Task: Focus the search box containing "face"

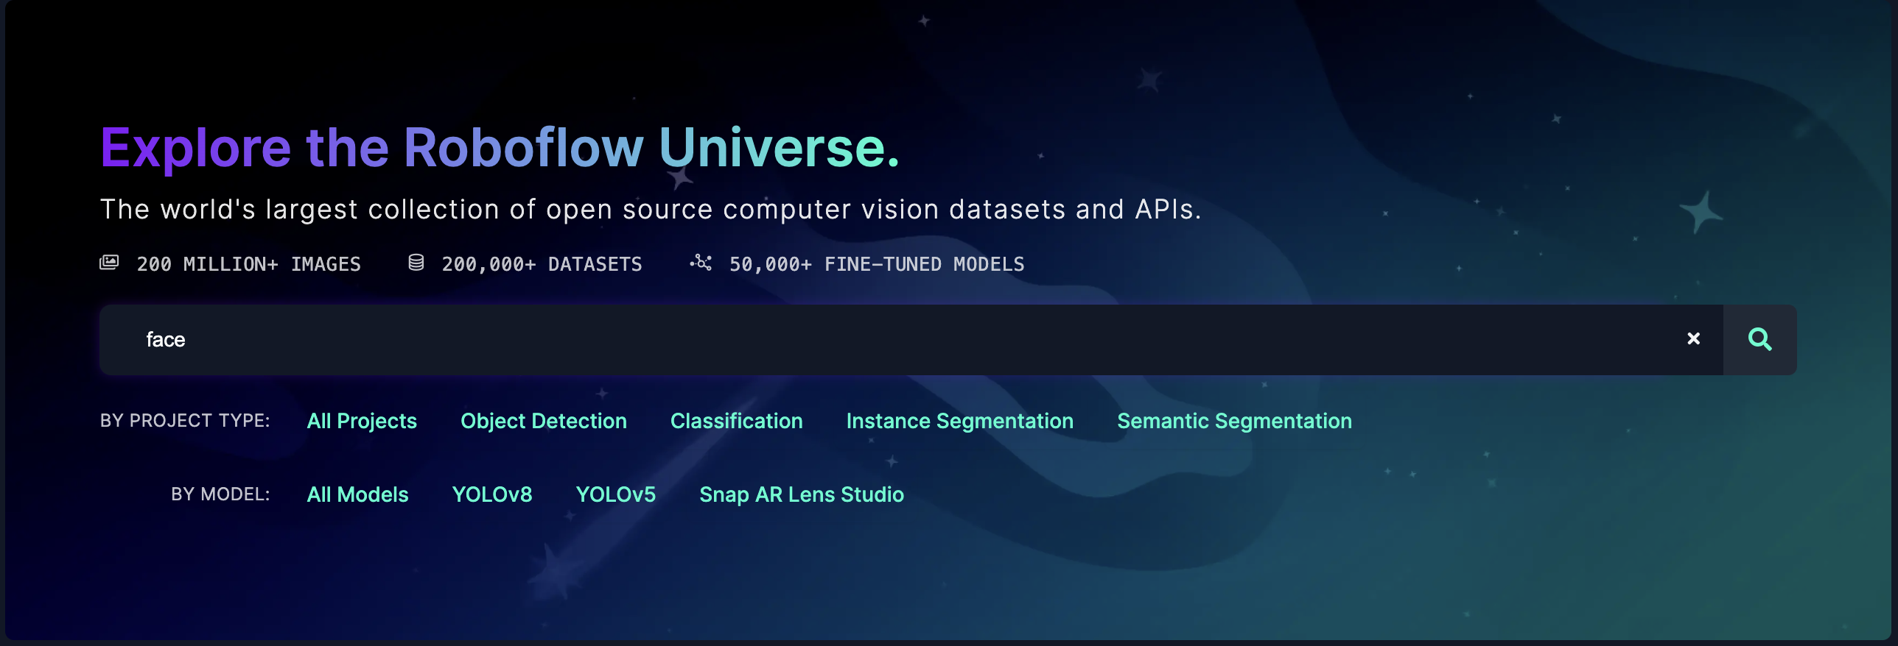Action: 911,339
